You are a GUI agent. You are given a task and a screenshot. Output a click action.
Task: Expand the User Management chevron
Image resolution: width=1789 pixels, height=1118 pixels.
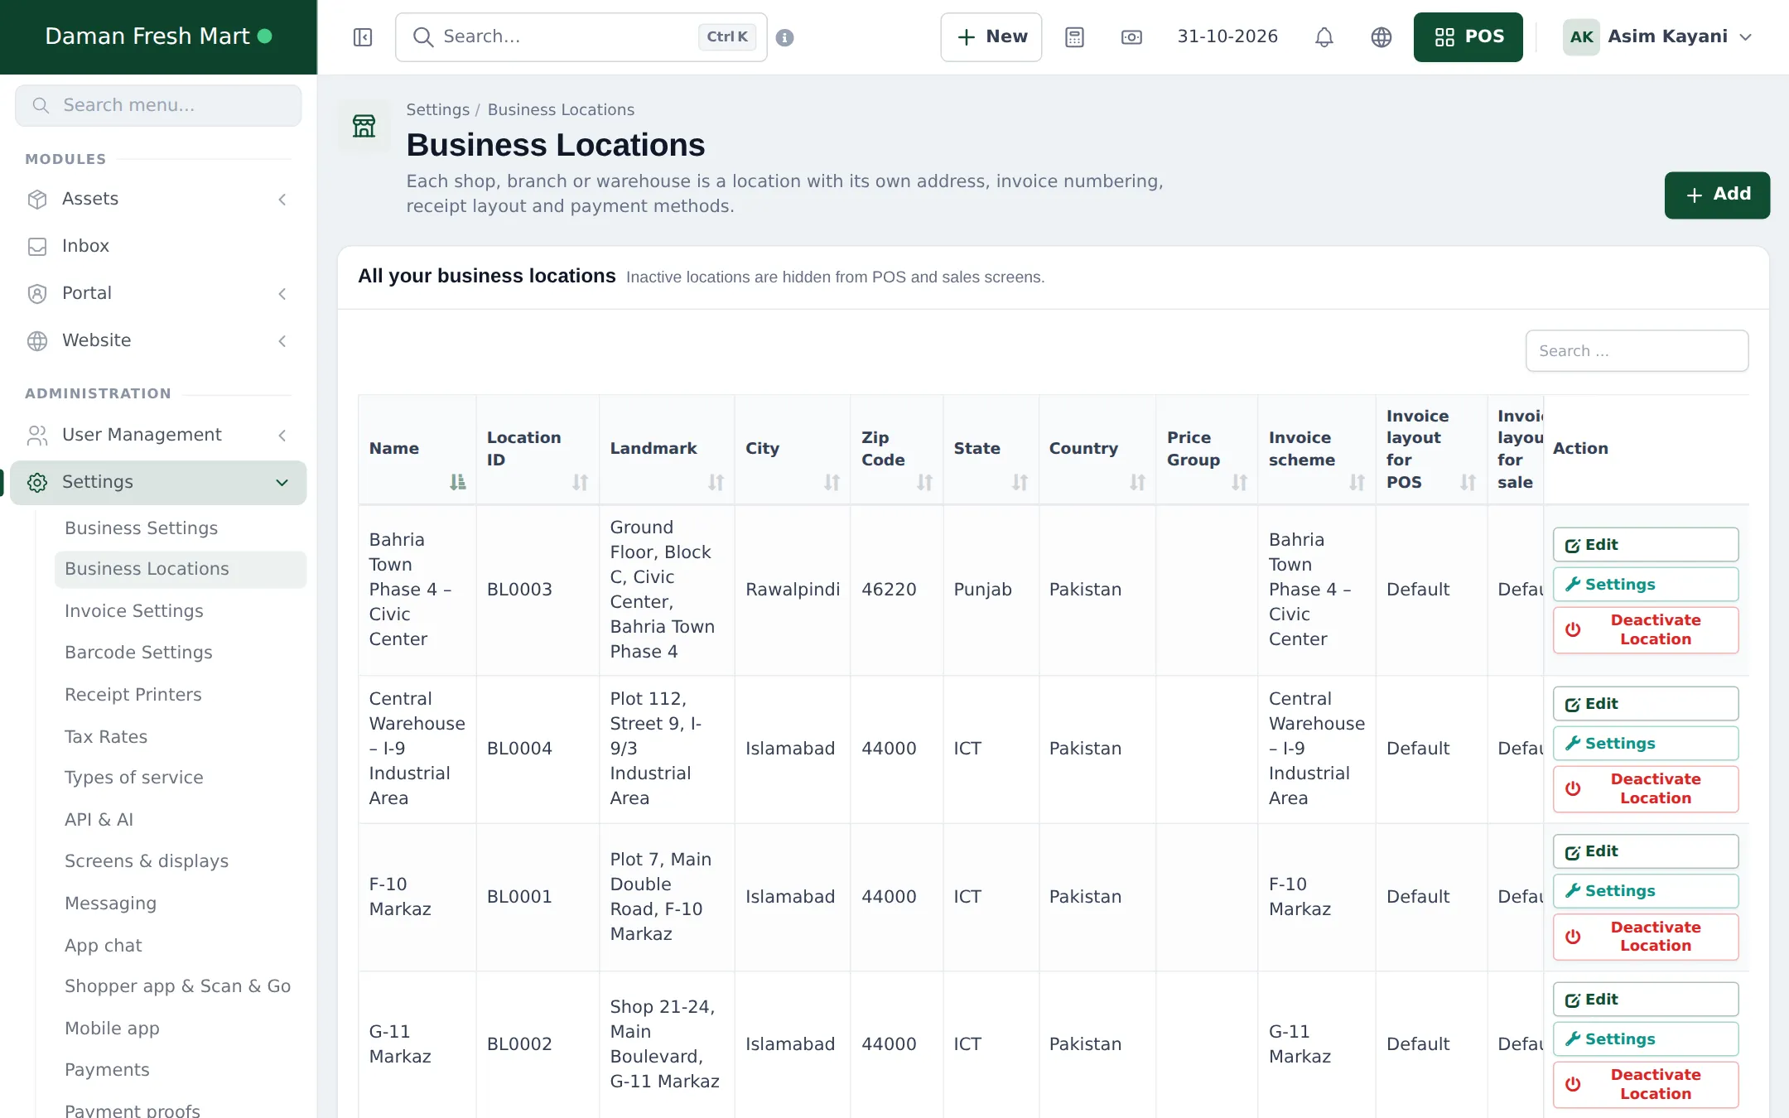click(282, 436)
